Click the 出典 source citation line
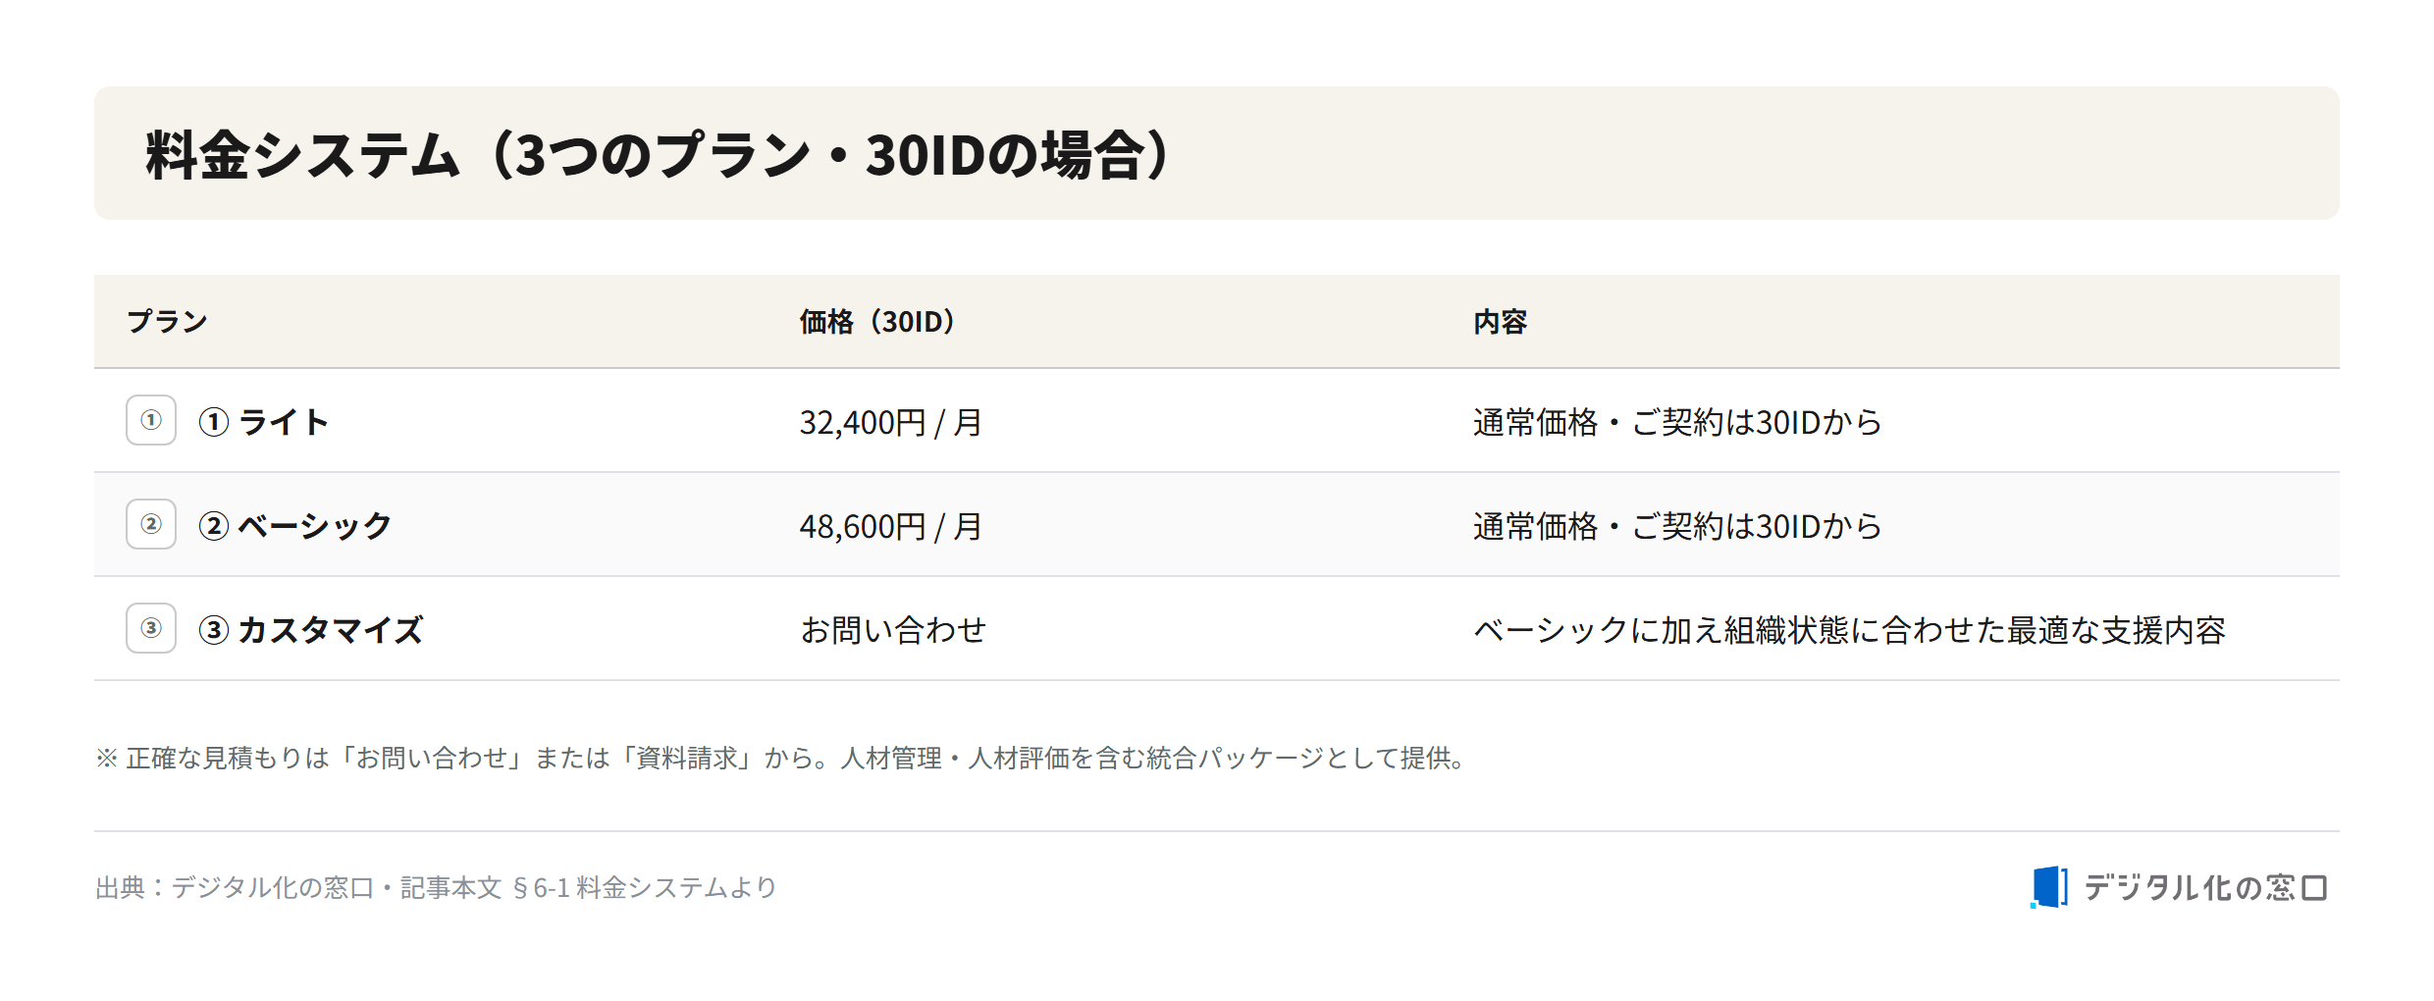 [436, 887]
